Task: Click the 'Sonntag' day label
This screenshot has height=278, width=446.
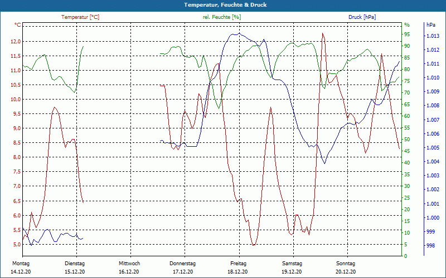Action: 346,264
